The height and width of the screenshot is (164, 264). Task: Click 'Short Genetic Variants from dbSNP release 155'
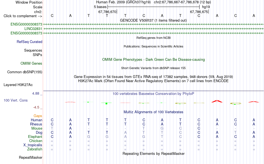[153, 68]
